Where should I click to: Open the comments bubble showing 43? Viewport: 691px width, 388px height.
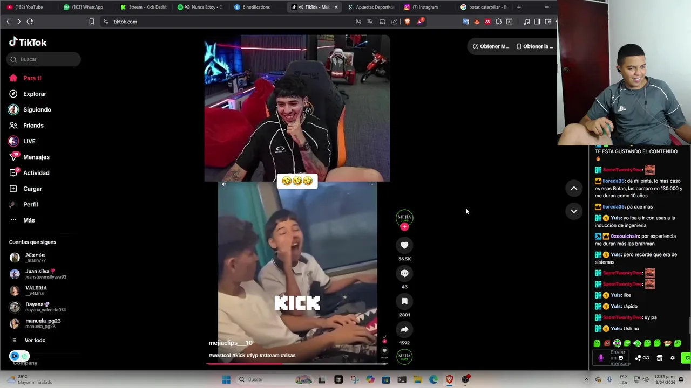(x=404, y=273)
